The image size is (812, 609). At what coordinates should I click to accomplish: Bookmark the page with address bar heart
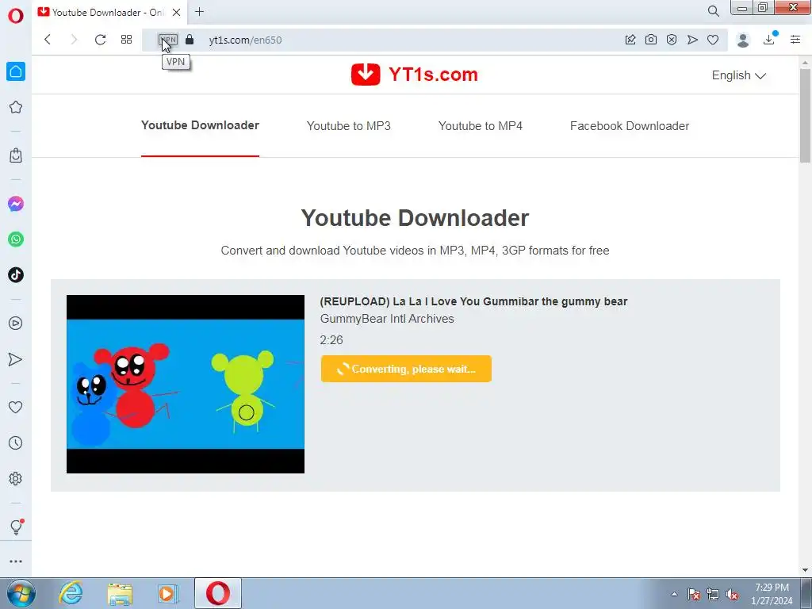[x=713, y=40]
